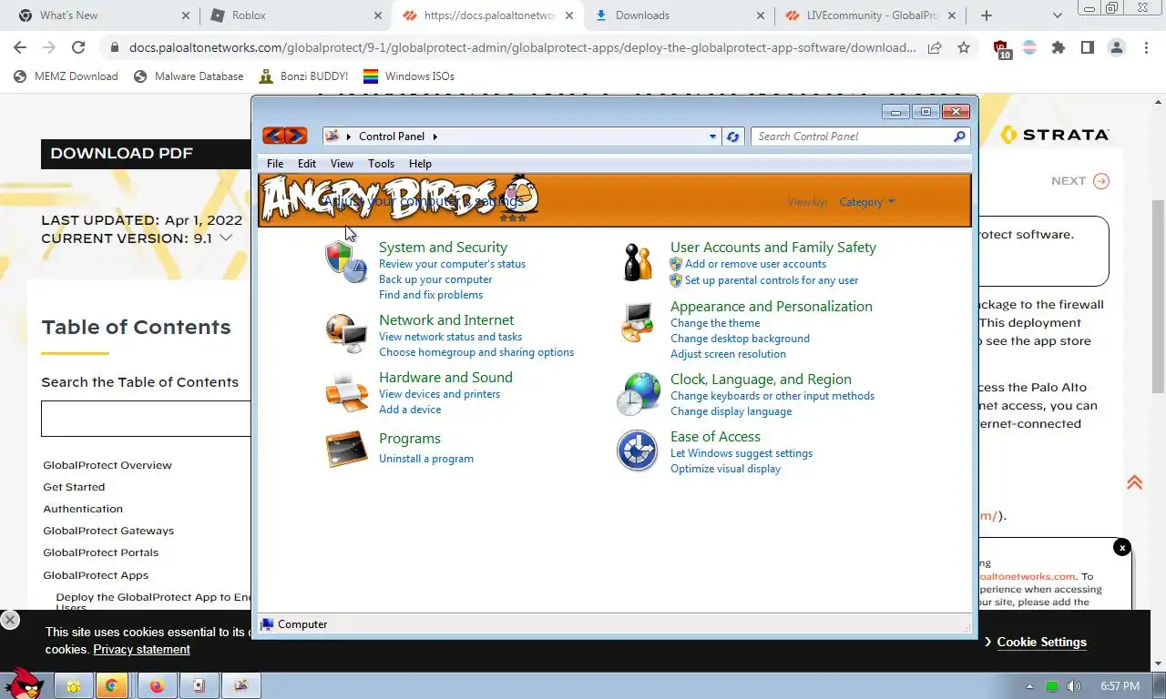Open new Chrome tab
The height and width of the screenshot is (699, 1166).
pyautogui.click(x=987, y=15)
